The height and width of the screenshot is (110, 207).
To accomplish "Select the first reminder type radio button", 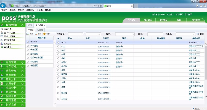I will pos(28,42).
